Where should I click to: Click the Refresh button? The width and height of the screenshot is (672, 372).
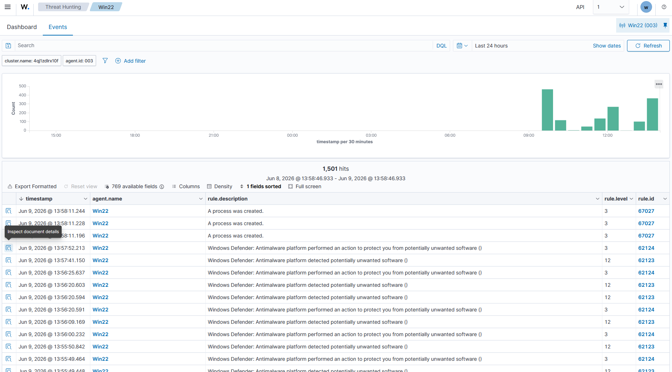click(x=648, y=46)
